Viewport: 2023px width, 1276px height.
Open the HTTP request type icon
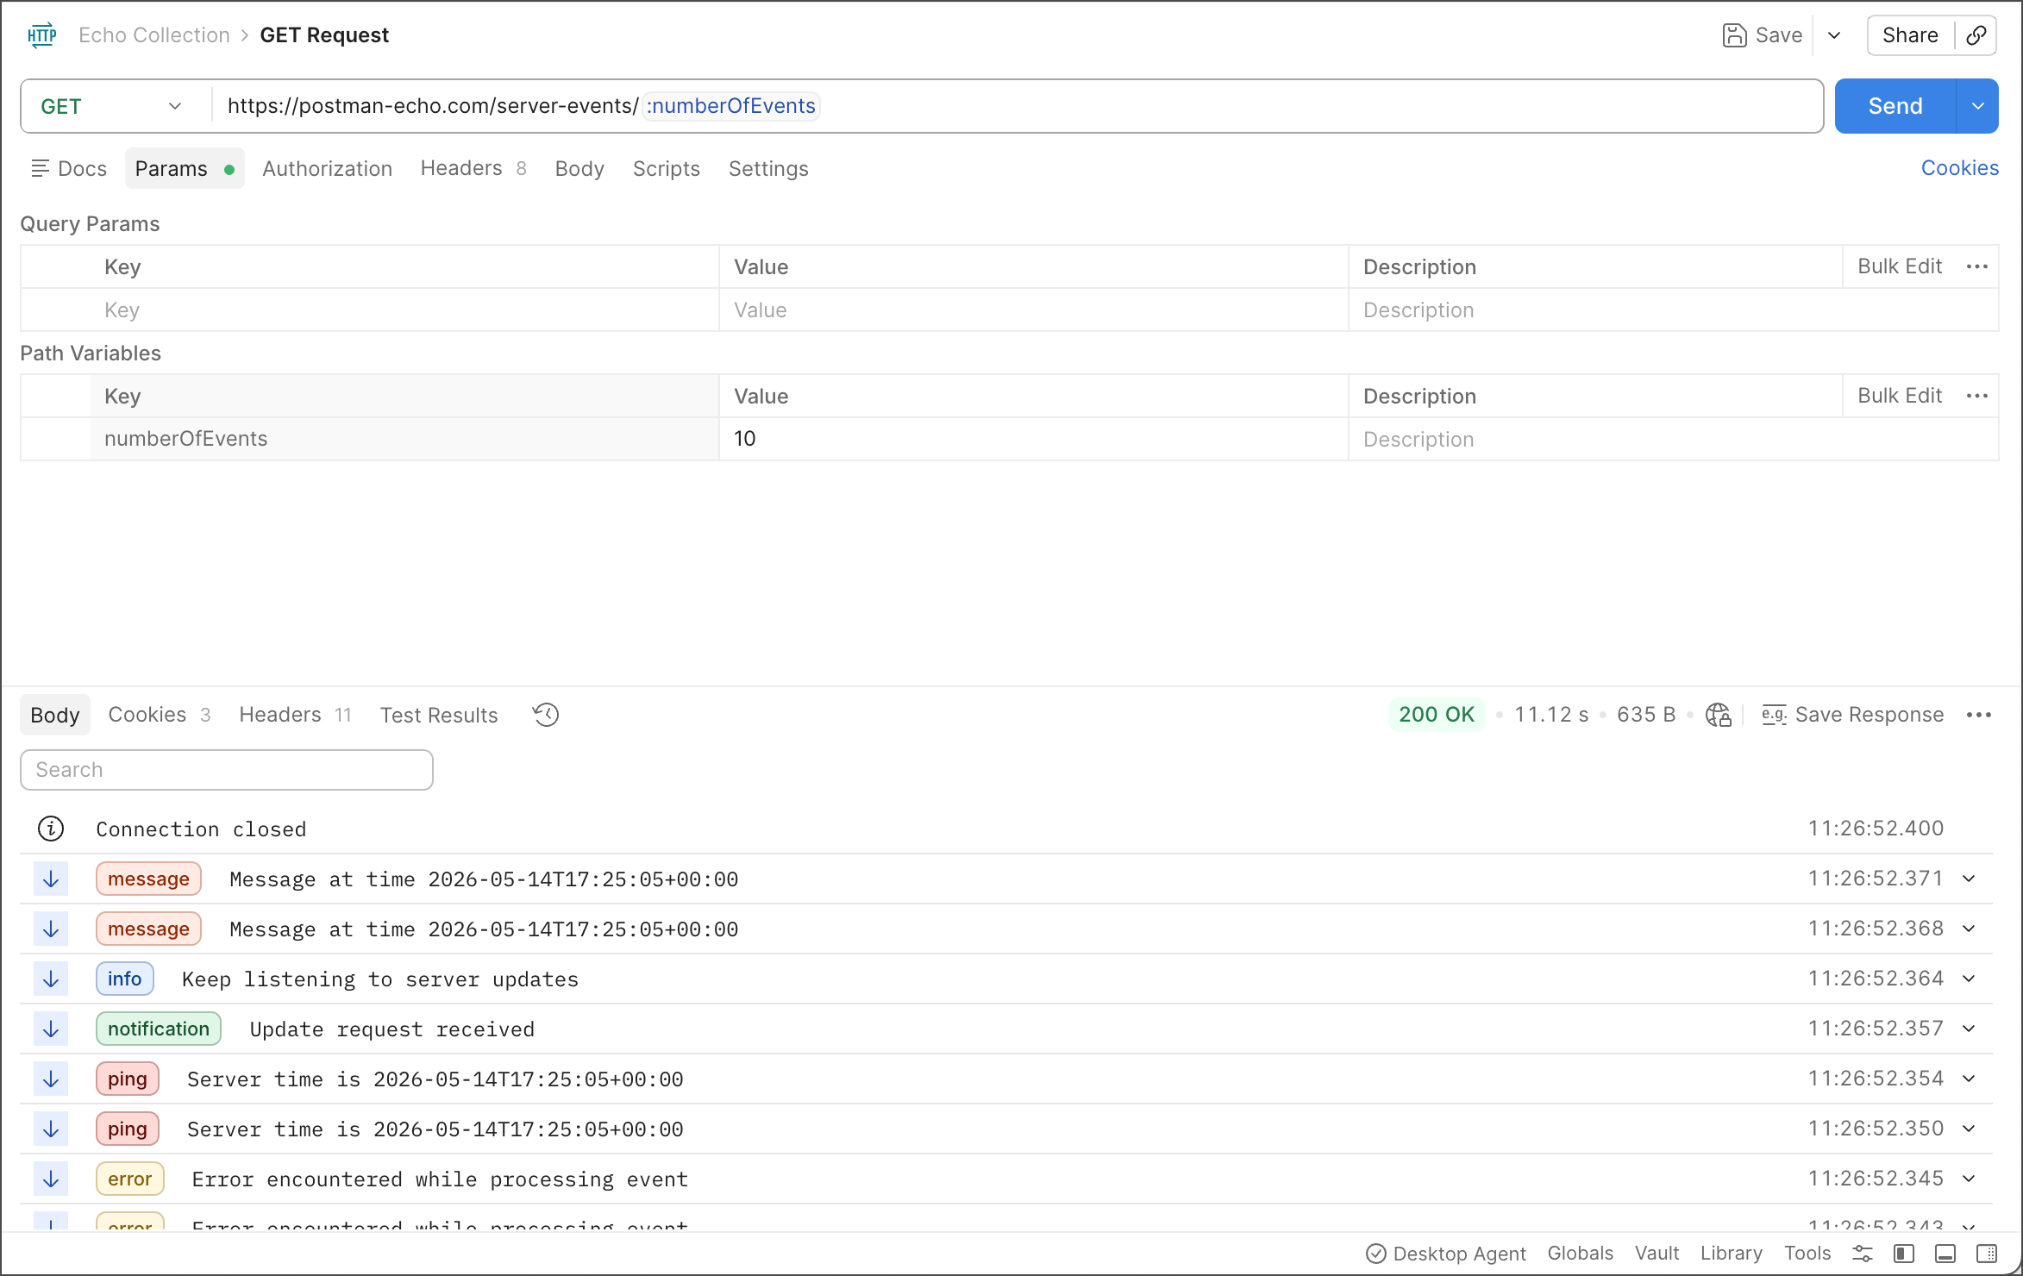coord(41,35)
